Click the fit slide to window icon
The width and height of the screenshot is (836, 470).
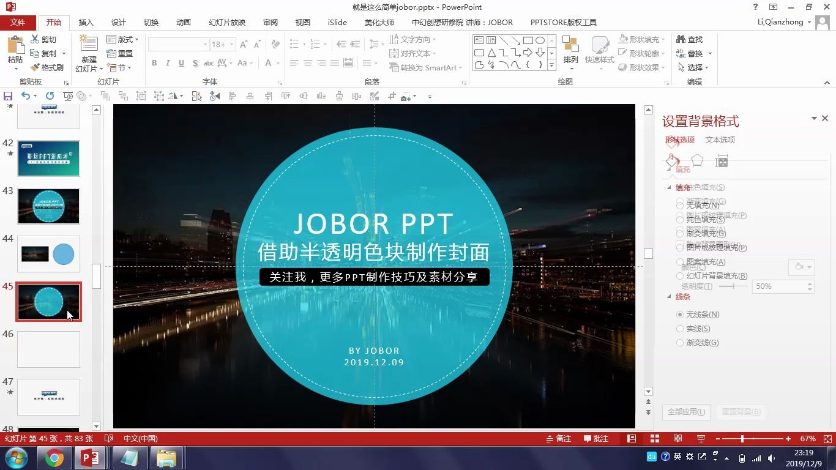coord(827,439)
